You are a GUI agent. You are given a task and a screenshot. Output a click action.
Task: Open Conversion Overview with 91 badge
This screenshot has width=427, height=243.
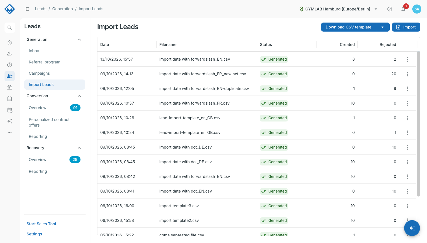(x=55, y=108)
